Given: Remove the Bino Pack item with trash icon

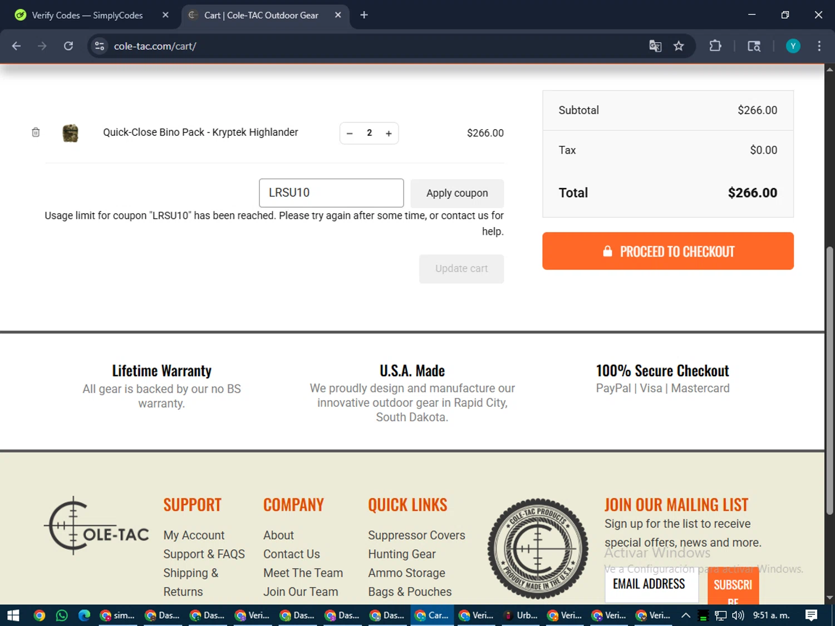Looking at the screenshot, I should 36,132.
